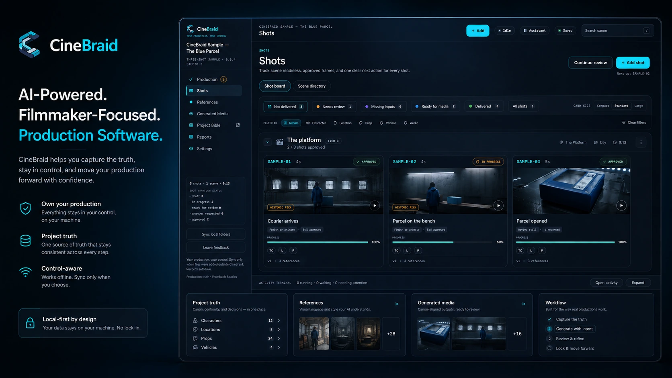
Task: Toggle the Vehicle filter
Action: [x=388, y=123]
